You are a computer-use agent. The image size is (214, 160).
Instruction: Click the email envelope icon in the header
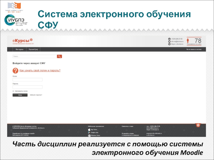169,42
